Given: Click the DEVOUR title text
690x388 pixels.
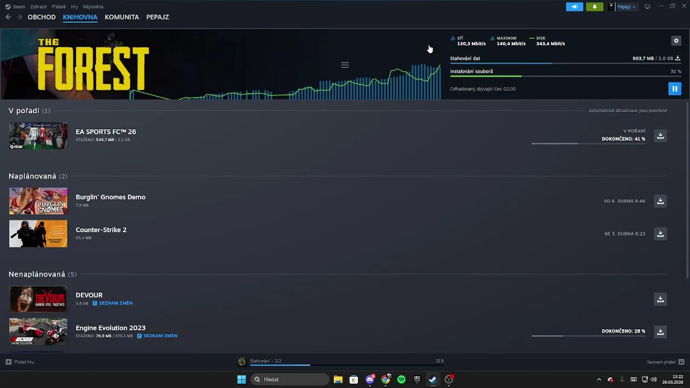Looking at the screenshot, I should click(x=89, y=295).
